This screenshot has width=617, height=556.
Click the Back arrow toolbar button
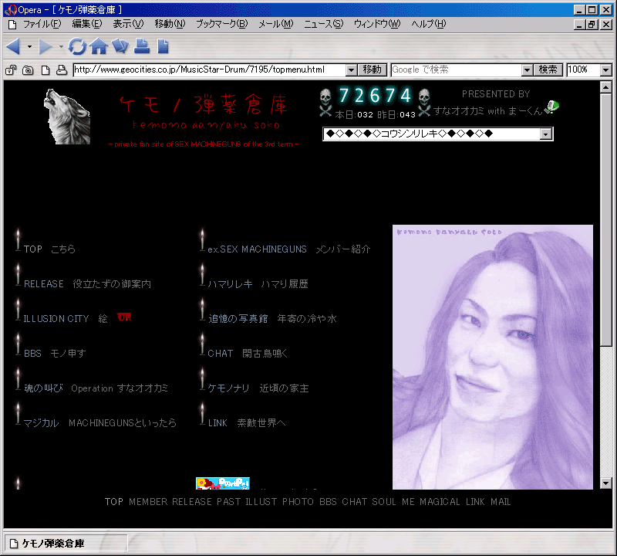[x=13, y=46]
